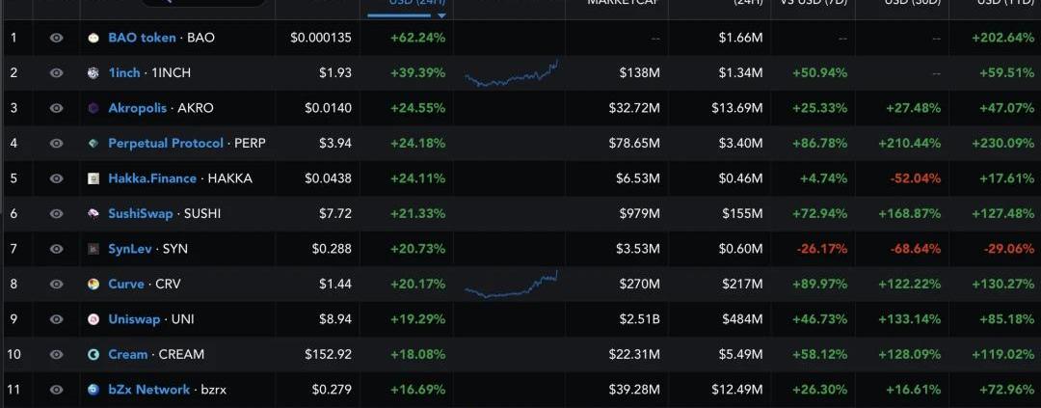Open the Curve asset link
1041x408 pixels.
126,285
